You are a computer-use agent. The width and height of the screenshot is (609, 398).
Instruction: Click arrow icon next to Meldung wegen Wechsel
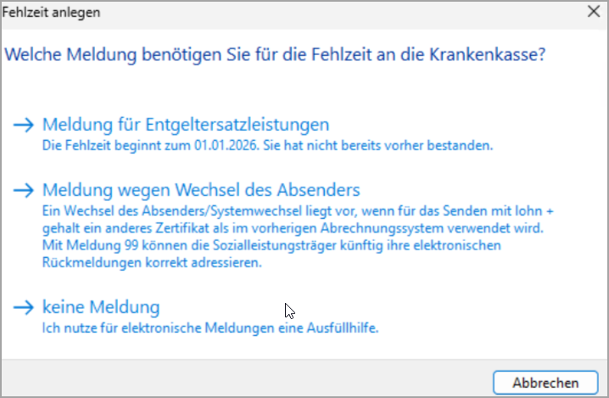(23, 189)
